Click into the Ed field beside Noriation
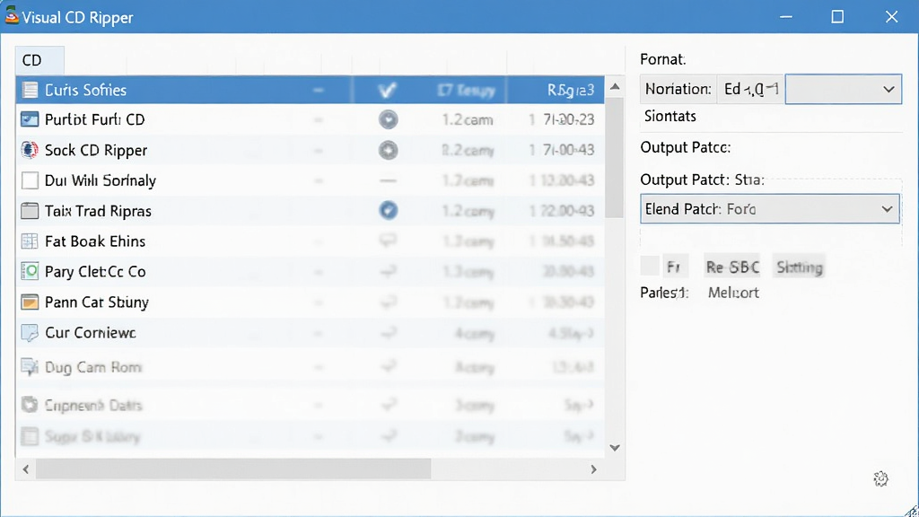 [x=751, y=89]
